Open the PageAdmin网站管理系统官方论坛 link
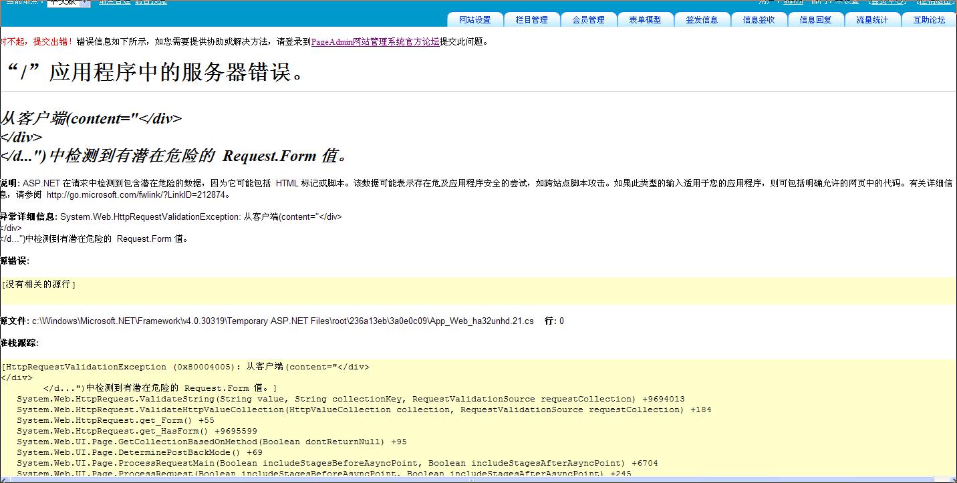 coord(375,41)
